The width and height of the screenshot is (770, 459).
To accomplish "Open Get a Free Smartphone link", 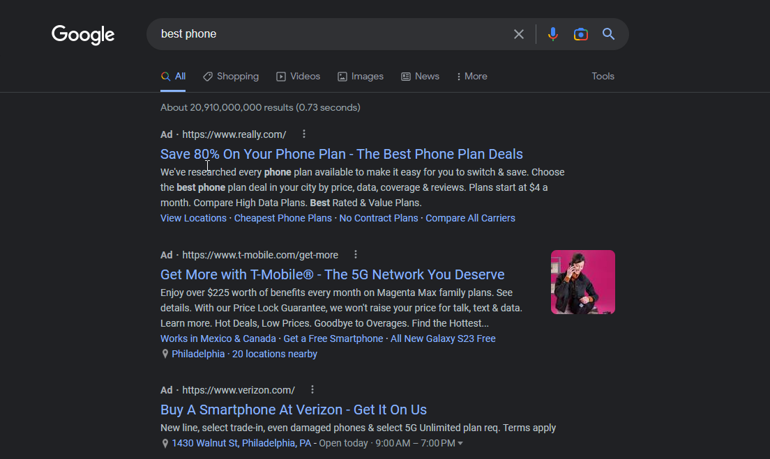I will coord(333,339).
